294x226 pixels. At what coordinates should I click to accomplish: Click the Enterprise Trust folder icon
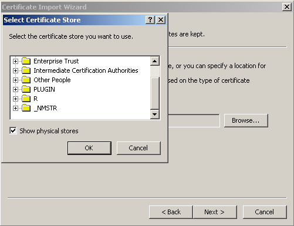(x=26, y=61)
